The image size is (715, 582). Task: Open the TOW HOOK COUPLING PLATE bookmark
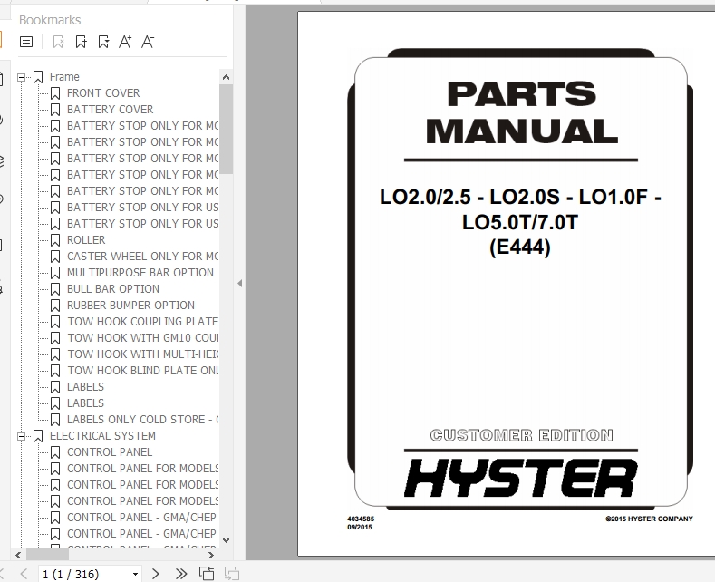coord(142,322)
